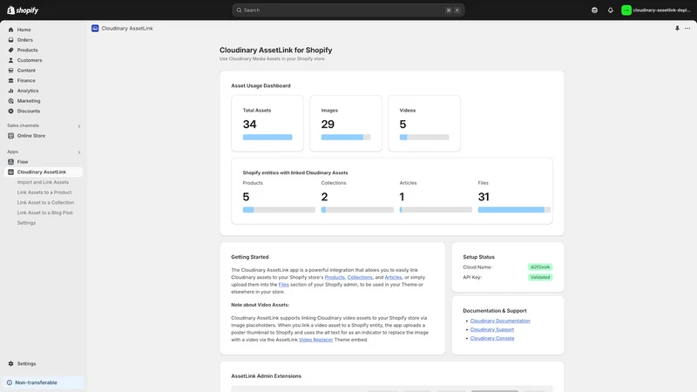This screenshot has width=697, height=392.
Task: Open the Content icon in sidebar
Action: click(10, 71)
